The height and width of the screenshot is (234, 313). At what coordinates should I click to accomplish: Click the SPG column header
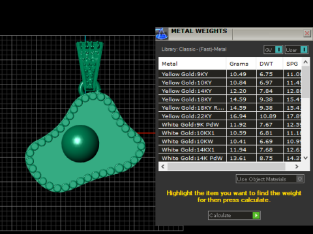[292, 64]
